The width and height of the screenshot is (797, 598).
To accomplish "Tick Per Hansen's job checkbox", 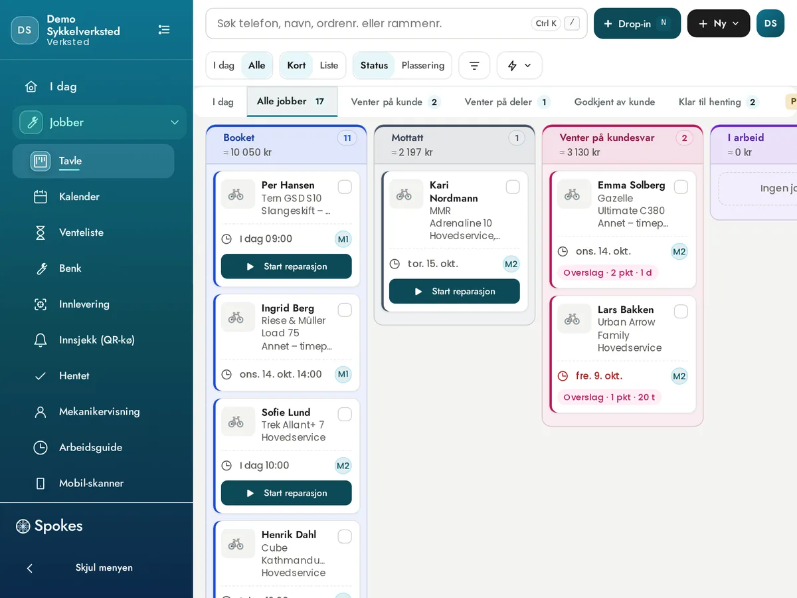I will (345, 187).
